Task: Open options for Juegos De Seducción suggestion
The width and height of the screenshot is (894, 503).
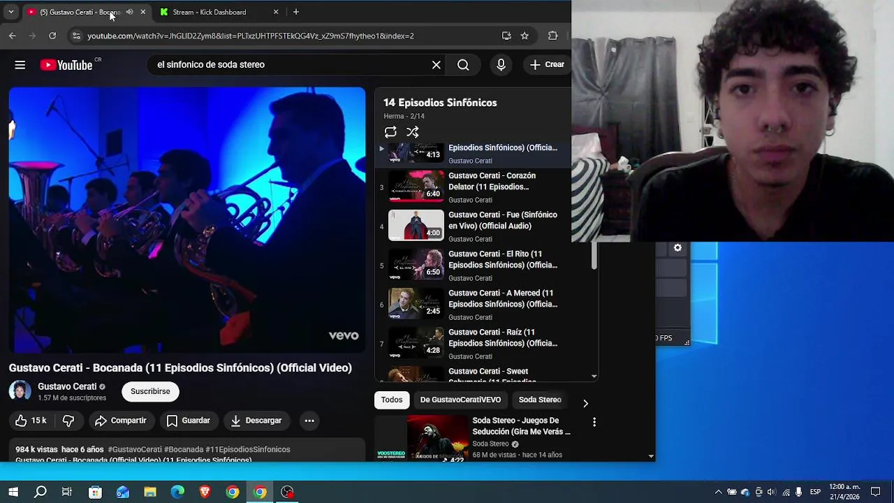Action: 594,422
